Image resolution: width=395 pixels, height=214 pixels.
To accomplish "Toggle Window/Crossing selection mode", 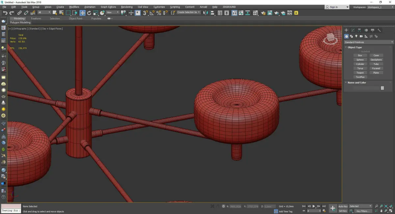I will point(75,13).
